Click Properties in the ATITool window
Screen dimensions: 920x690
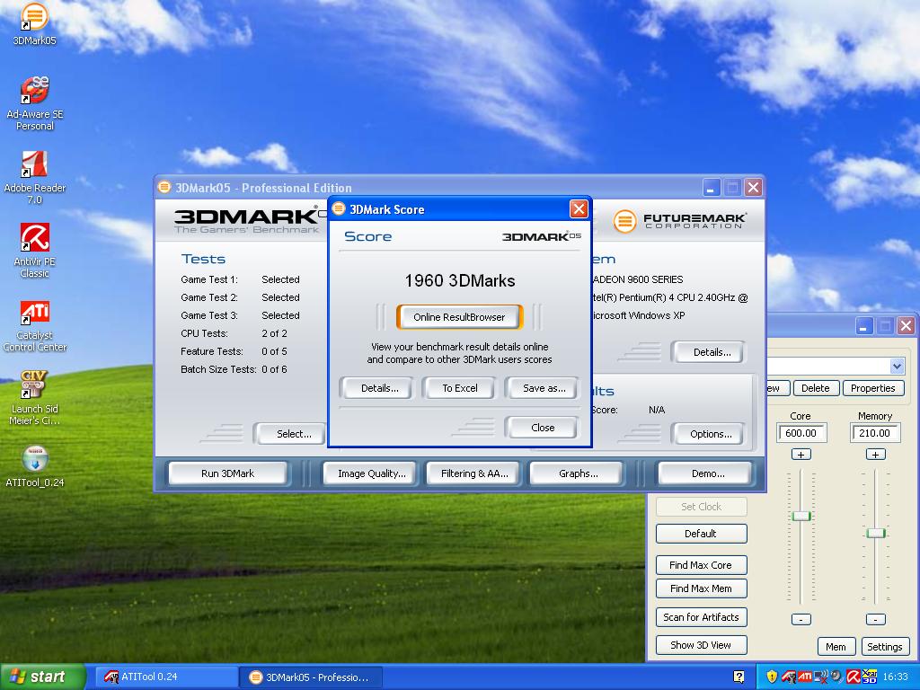(x=872, y=388)
